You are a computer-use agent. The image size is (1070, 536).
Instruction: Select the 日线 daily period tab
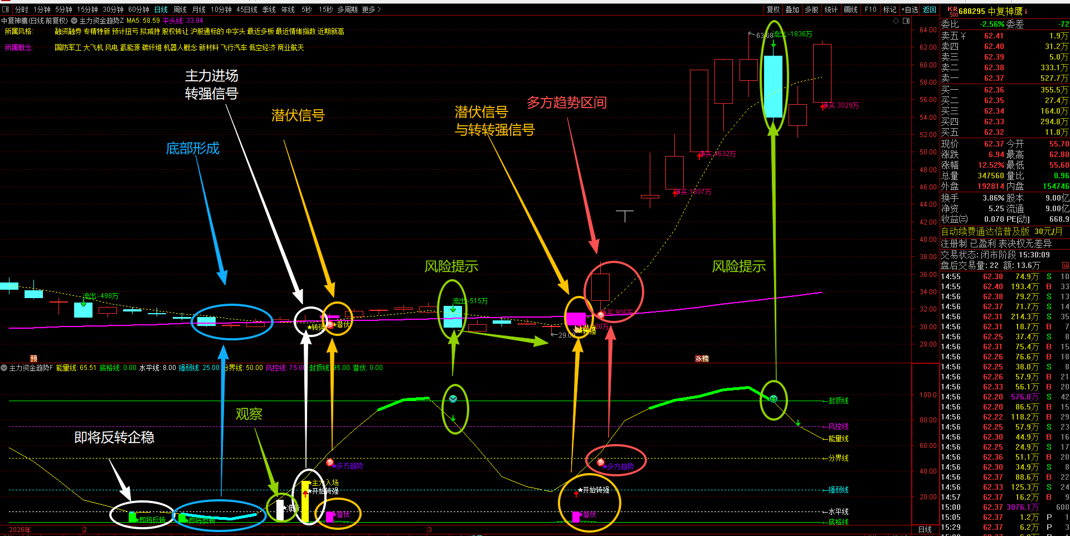(x=161, y=9)
